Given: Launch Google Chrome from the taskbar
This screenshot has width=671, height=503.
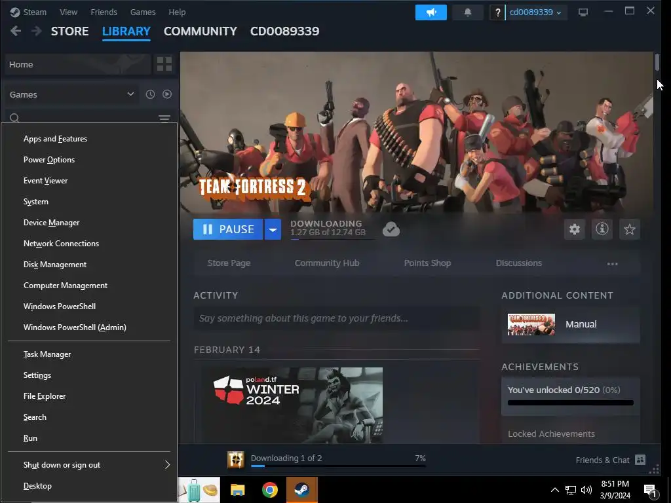Looking at the screenshot, I should point(269,490).
